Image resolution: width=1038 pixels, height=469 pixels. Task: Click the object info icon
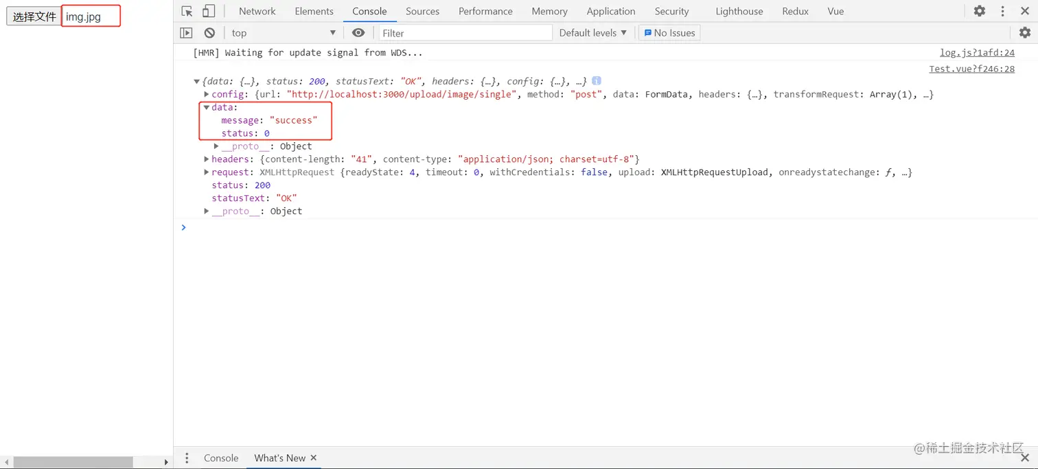[597, 80]
